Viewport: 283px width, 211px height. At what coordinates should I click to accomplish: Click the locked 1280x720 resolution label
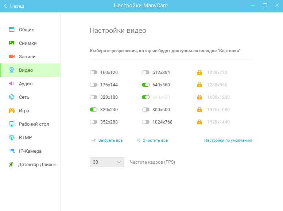pyautogui.click(x=217, y=72)
